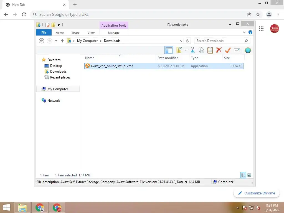
Task: Click the Application Tools contextual tab header
Action: pos(114,26)
